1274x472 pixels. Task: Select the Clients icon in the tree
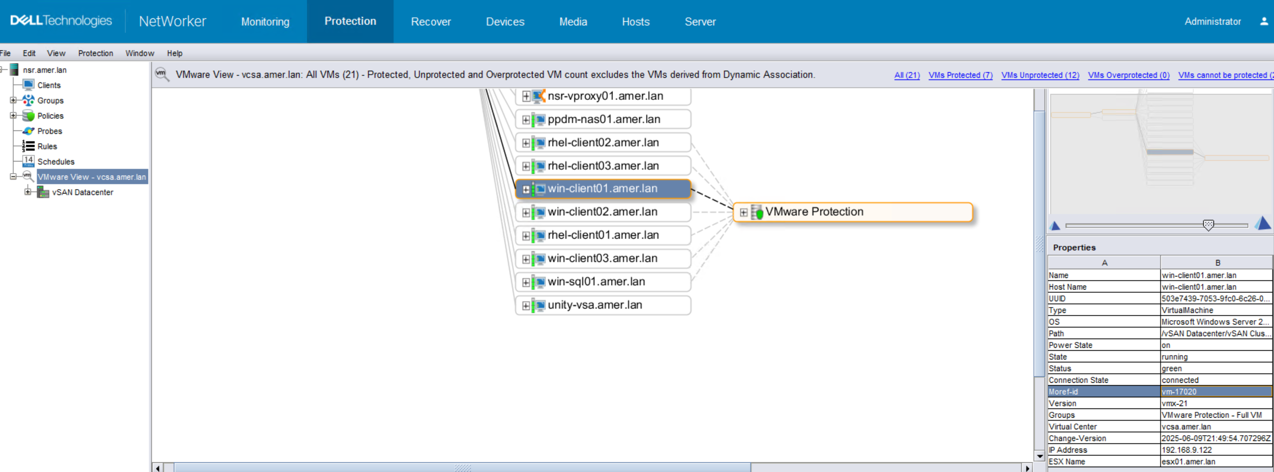28,84
